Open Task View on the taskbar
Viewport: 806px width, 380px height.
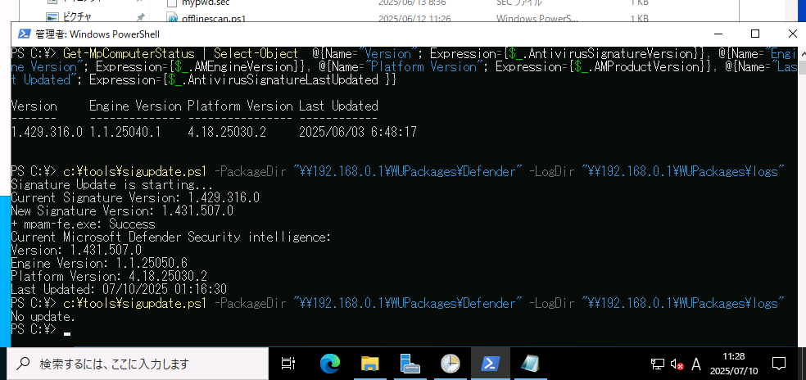pos(288,364)
